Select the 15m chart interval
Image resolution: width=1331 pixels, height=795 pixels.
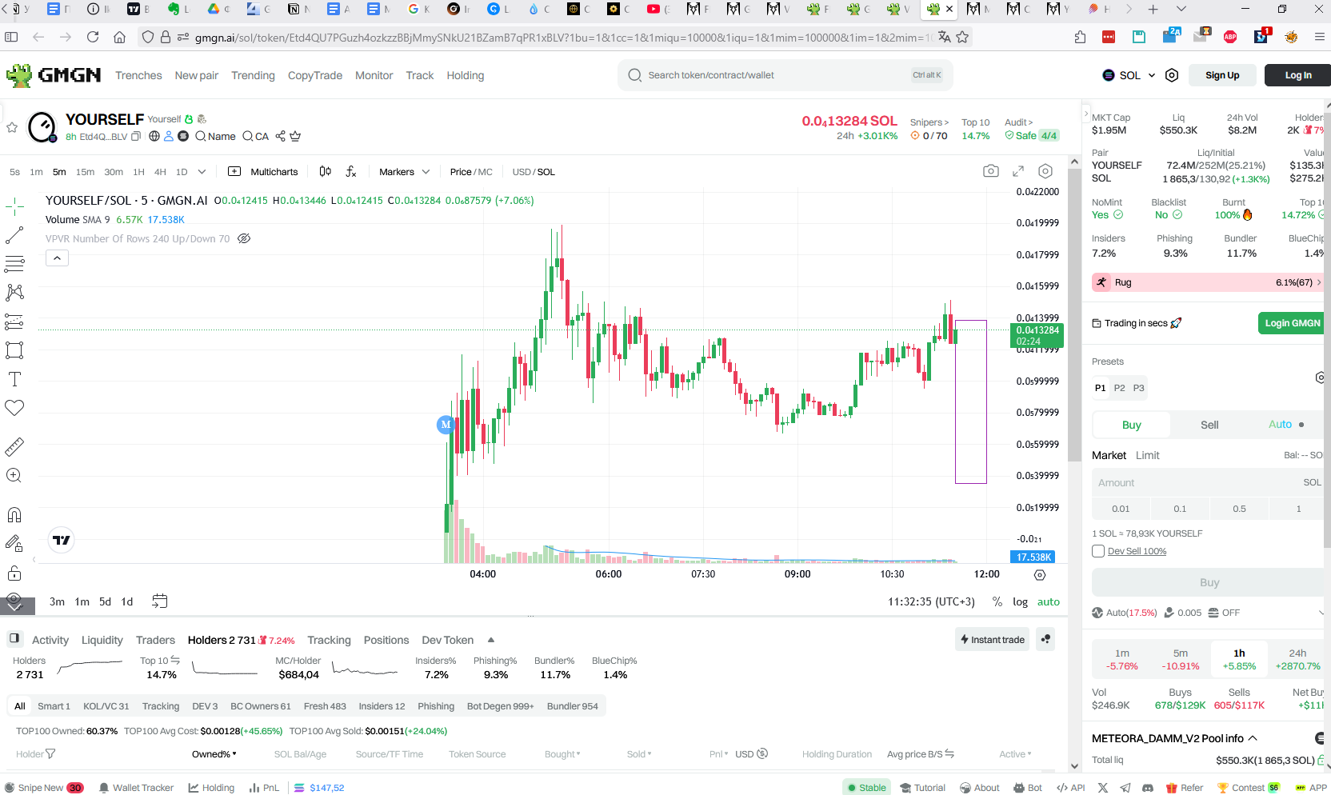point(85,172)
